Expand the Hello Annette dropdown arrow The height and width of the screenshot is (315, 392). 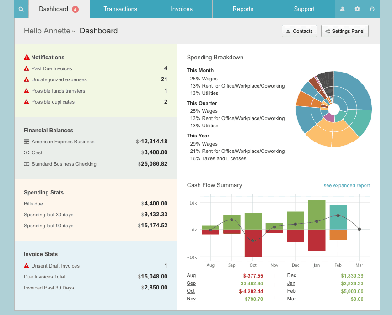(x=74, y=31)
